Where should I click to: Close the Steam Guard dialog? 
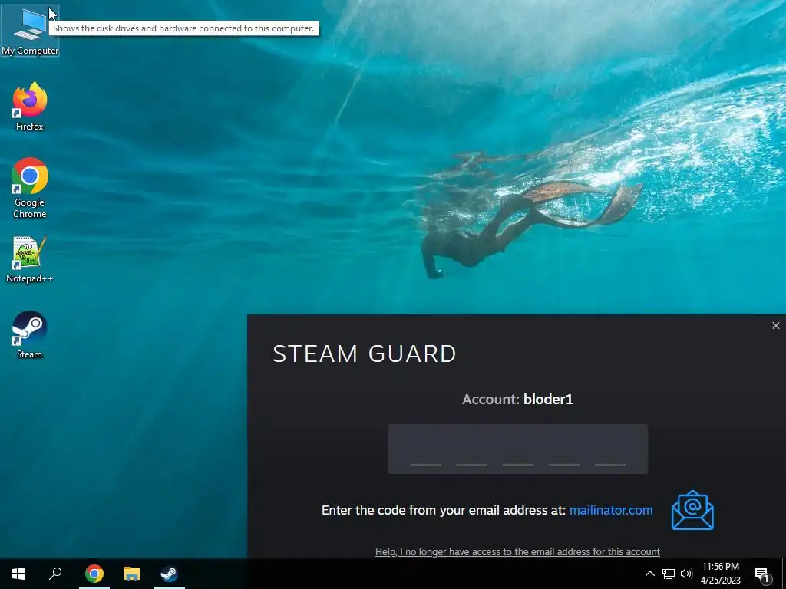[775, 325]
